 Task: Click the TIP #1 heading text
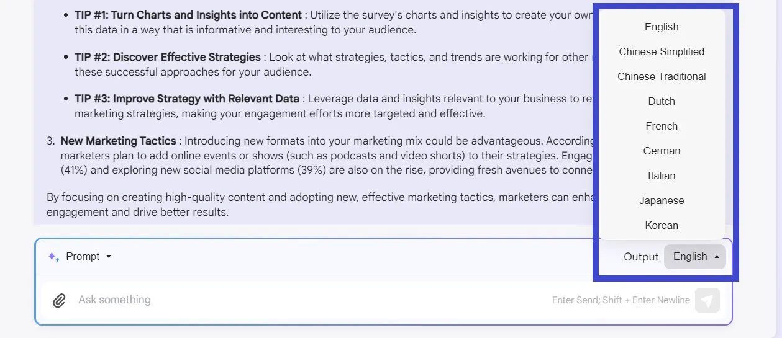(x=188, y=14)
